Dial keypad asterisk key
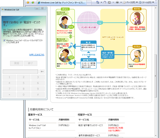Screen dimensions: 160x138 pyautogui.click(x=9, y=95)
